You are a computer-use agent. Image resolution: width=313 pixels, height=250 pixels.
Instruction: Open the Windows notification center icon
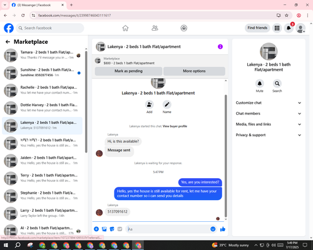pyautogui.click(x=305, y=245)
